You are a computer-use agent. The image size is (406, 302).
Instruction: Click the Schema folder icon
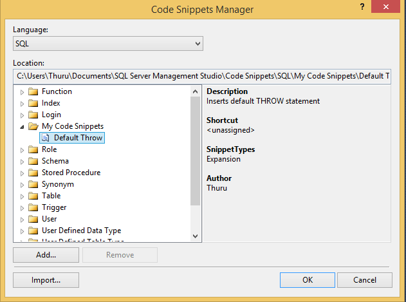coord(33,161)
